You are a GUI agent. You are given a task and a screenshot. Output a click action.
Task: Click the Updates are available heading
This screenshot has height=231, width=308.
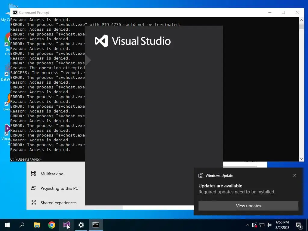click(220, 186)
